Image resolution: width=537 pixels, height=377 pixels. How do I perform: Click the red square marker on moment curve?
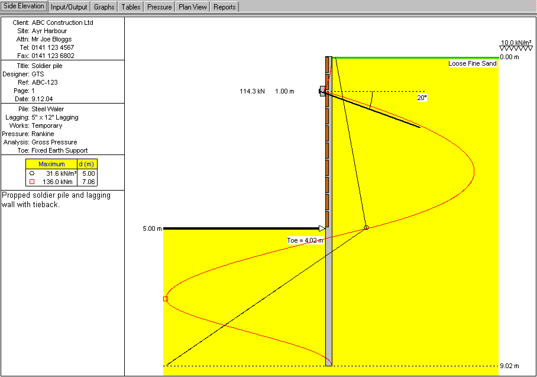pos(166,299)
